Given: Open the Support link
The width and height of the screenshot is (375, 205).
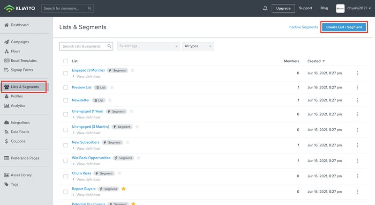Looking at the screenshot, I should pos(306,8).
